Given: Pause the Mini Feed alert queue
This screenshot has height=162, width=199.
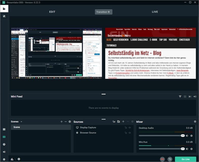Looking at the screenshot, I should 185,97.
